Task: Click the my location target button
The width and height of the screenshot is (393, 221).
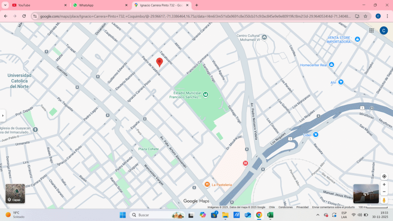Action: tap(384, 176)
